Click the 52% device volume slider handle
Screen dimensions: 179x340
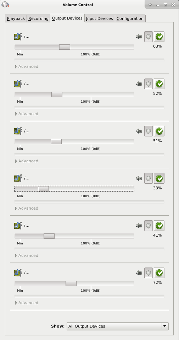coord(57,94)
